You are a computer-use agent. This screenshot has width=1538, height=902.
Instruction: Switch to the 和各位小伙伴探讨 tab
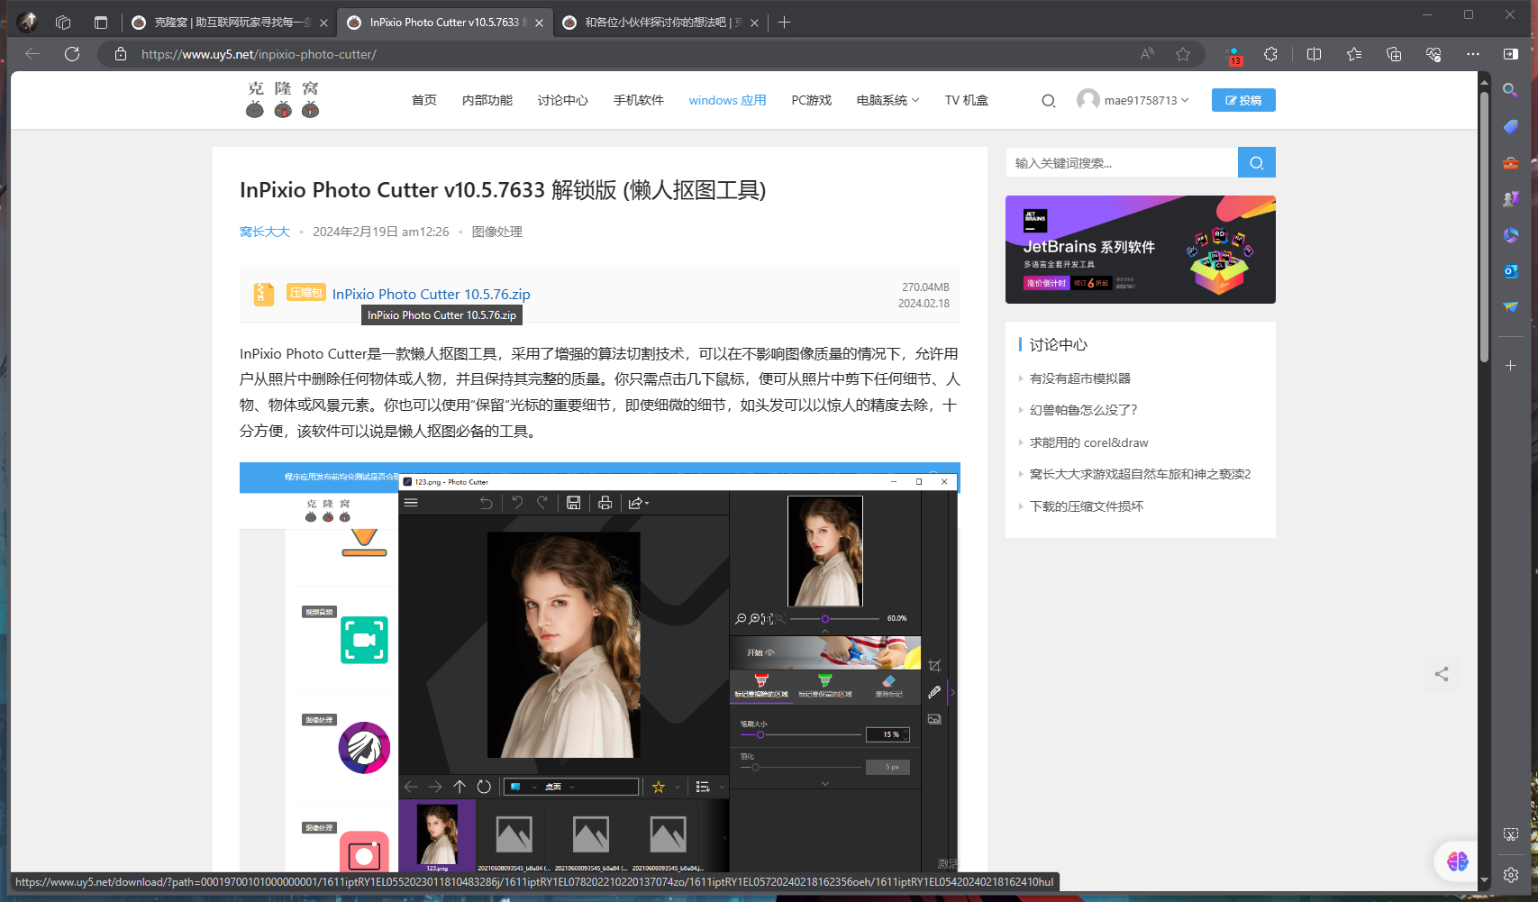[x=662, y=23]
